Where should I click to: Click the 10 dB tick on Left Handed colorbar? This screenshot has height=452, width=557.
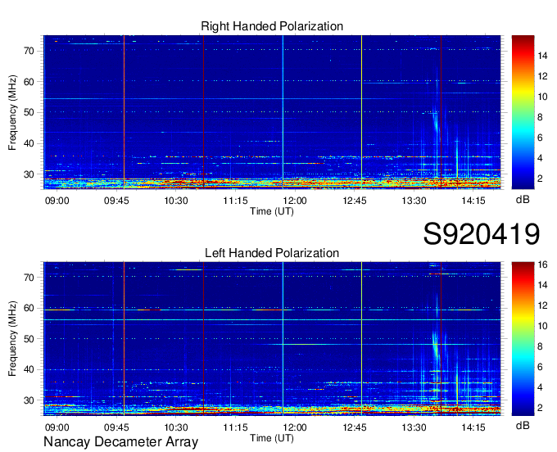pos(542,326)
